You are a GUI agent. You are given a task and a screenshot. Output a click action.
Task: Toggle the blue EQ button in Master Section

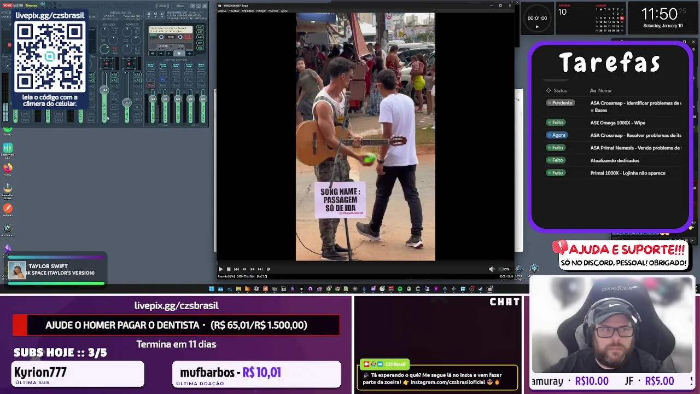coord(163,80)
